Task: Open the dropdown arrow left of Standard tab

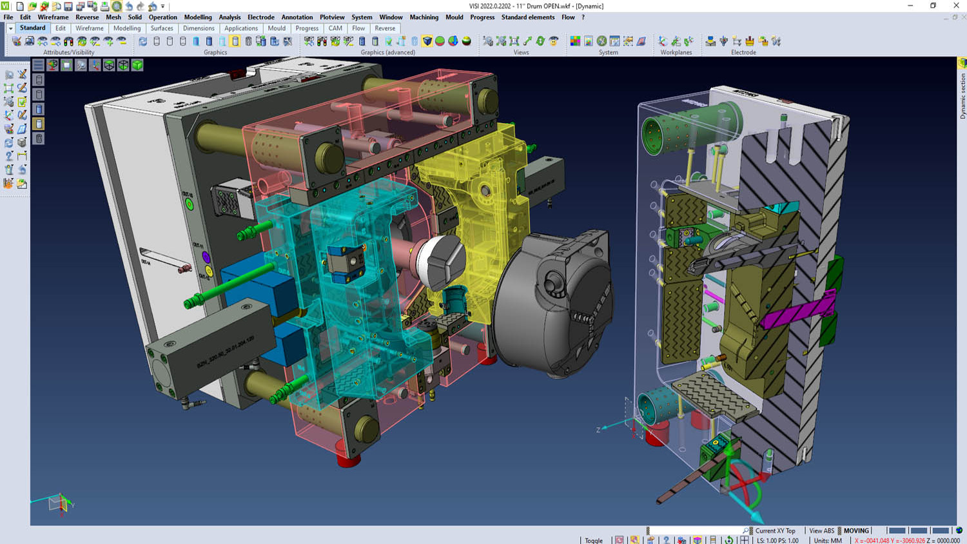Action: pyautogui.click(x=10, y=28)
